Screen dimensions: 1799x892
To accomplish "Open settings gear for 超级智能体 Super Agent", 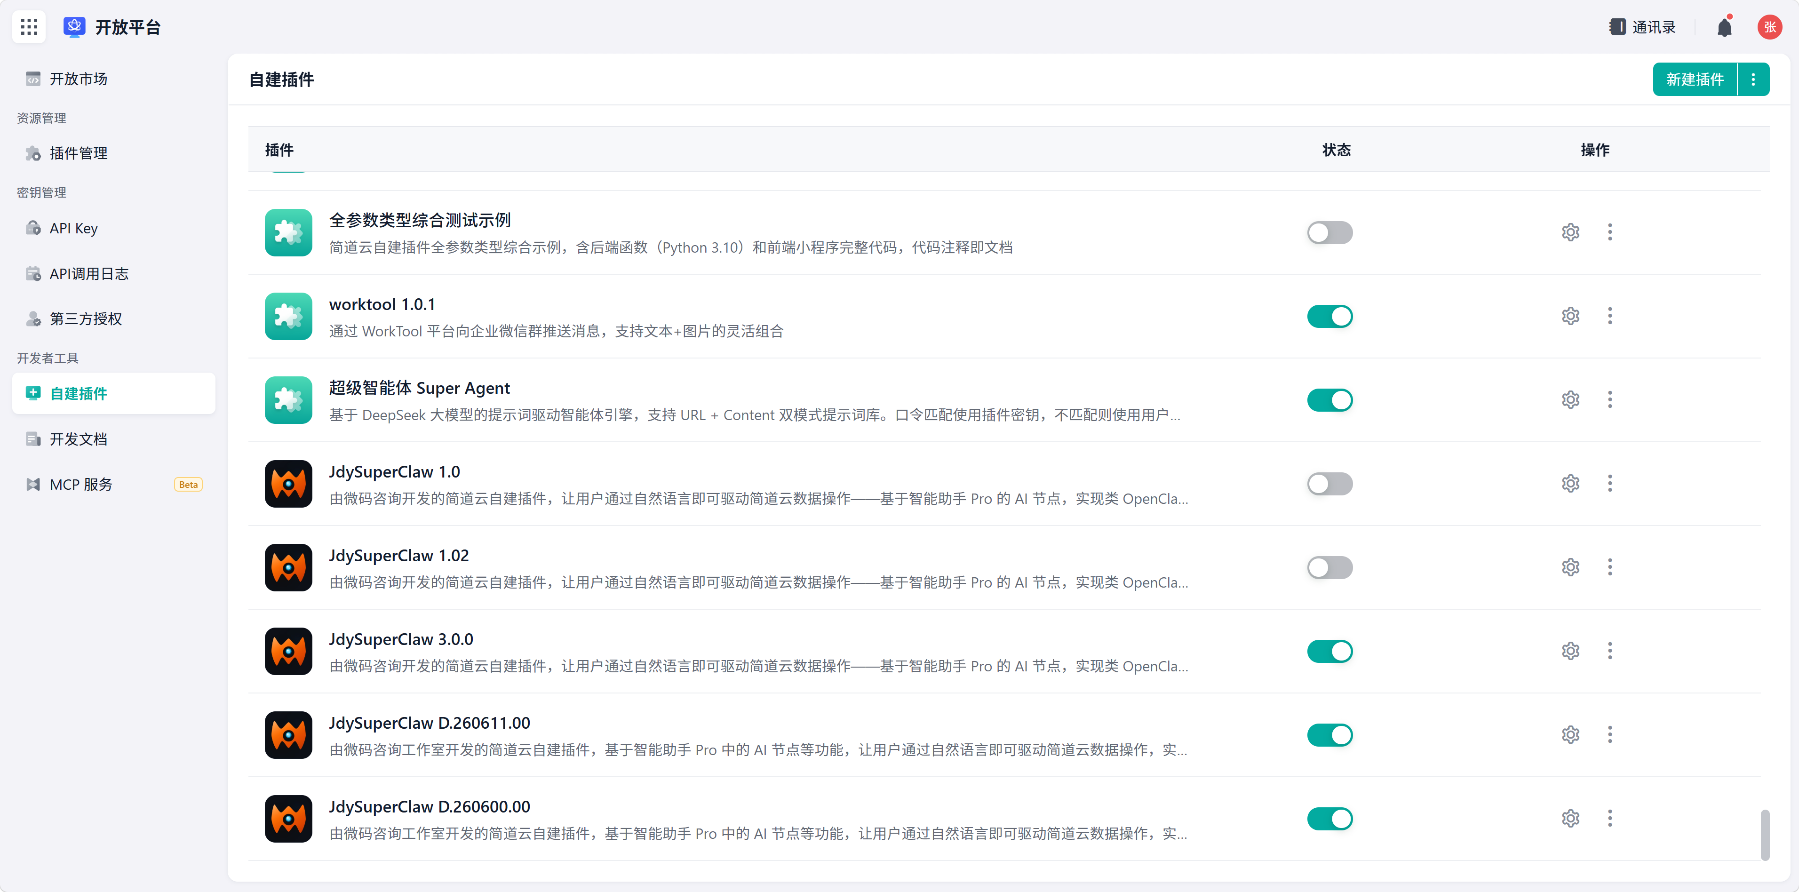I will tap(1571, 399).
